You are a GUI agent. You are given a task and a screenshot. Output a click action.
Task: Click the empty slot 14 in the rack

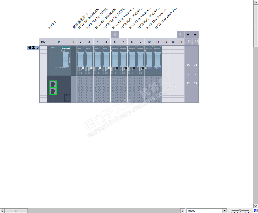181,74
